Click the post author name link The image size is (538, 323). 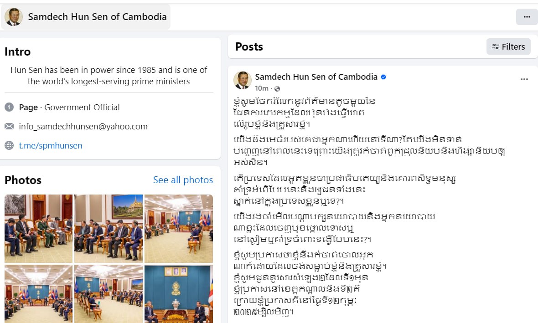(316, 77)
